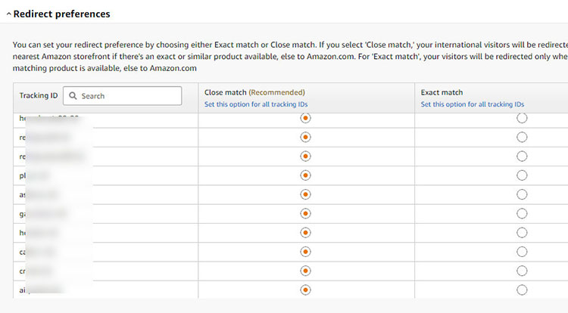This screenshot has width=568, height=313.
Task: Choose Close match for the 'cr' tracking ID
Action: tap(305, 271)
